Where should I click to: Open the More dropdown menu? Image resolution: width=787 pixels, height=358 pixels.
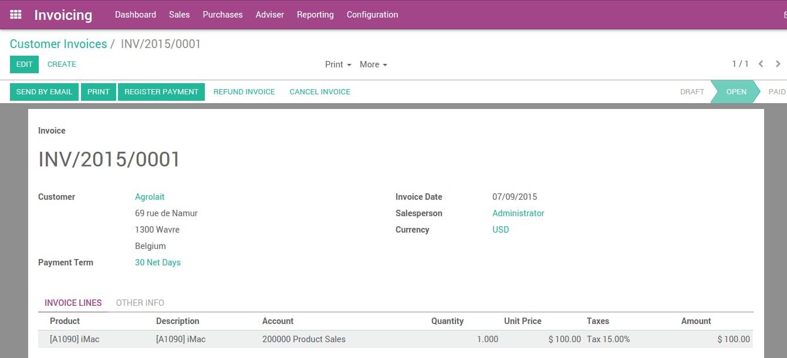coord(373,64)
